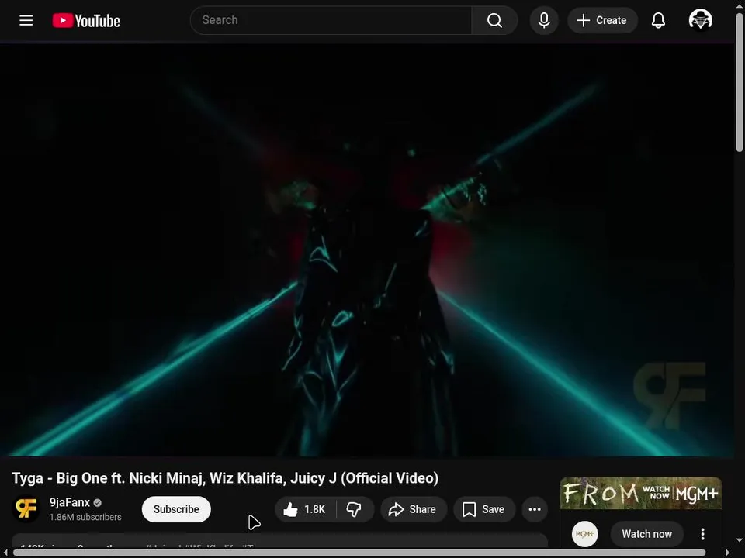Viewport: 745px width, 558px height.
Task: Click the video player to pause playback
Action: point(367,250)
